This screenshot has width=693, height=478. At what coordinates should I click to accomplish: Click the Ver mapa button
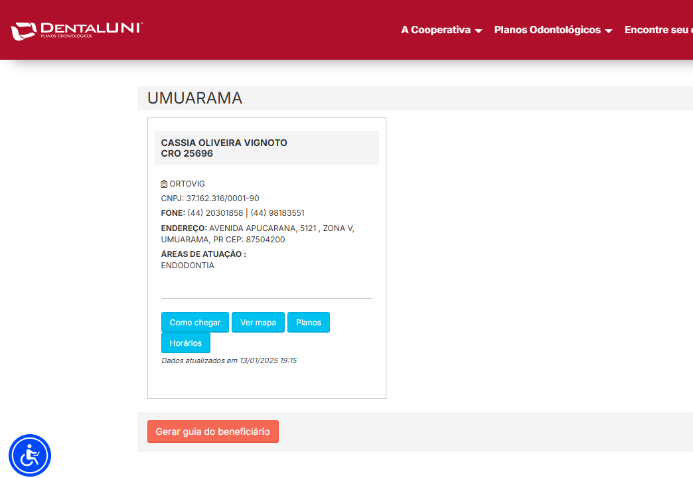click(258, 323)
